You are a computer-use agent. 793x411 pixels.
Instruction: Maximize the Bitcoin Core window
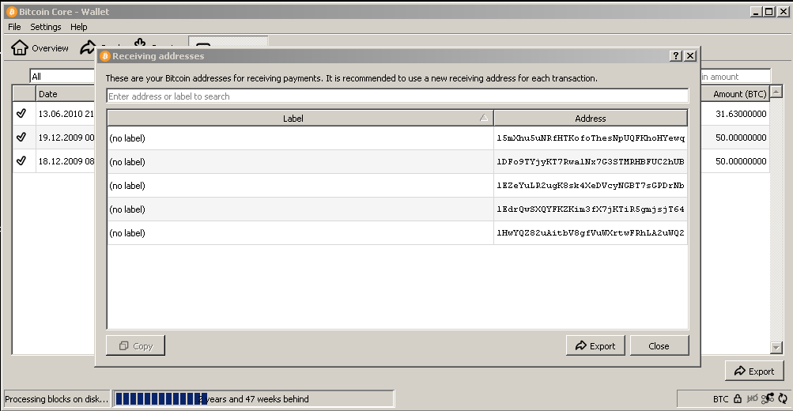point(768,12)
